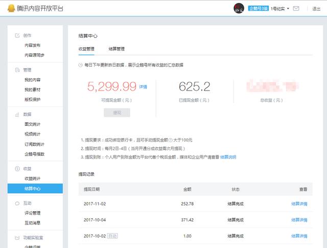Click the 金额 column header

(188, 189)
